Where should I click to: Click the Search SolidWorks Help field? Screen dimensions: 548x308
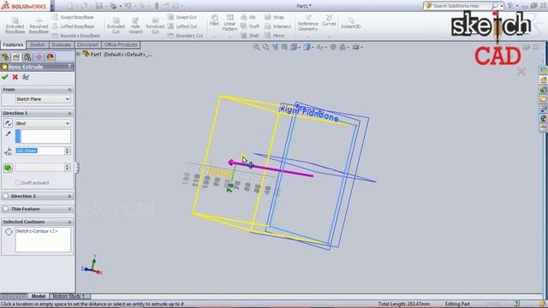click(x=459, y=6)
